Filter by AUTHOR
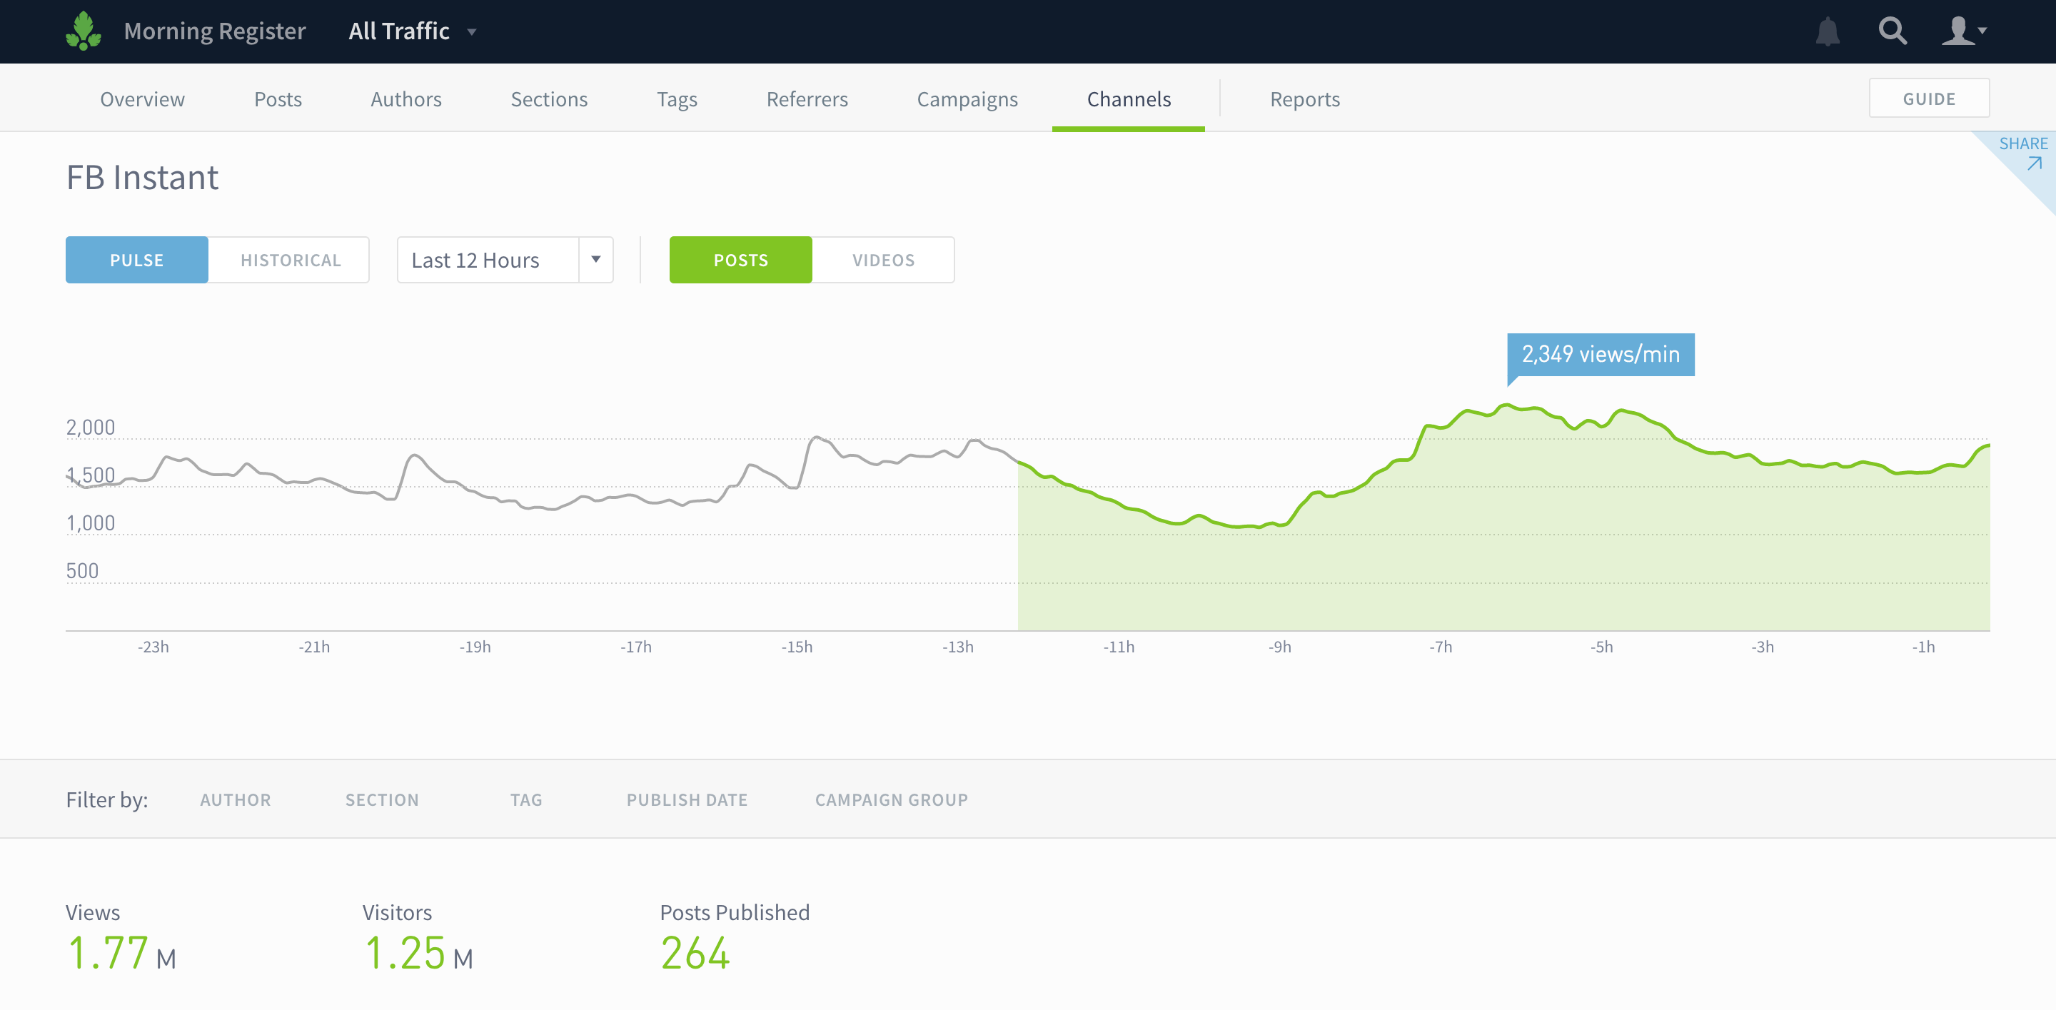The width and height of the screenshot is (2056, 1010). point(236,799)
